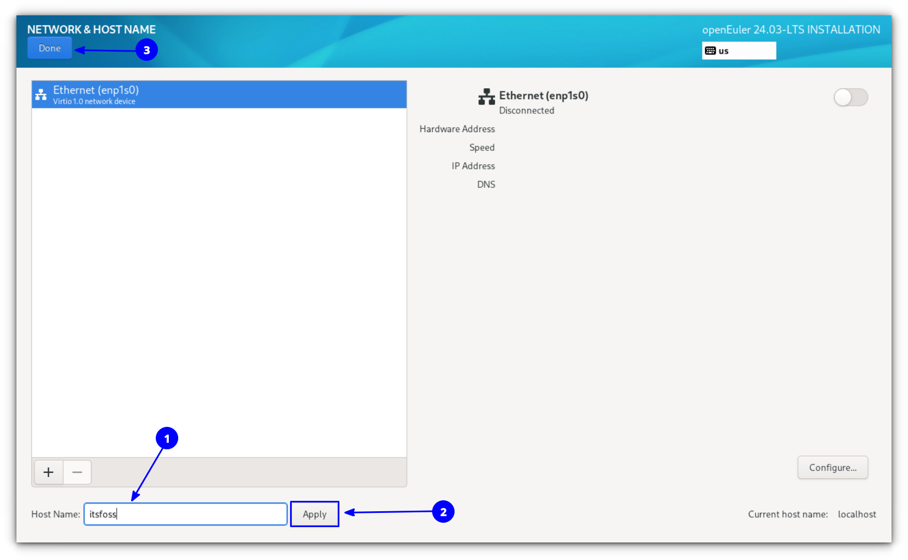Click the Hardware Address label

457,129
